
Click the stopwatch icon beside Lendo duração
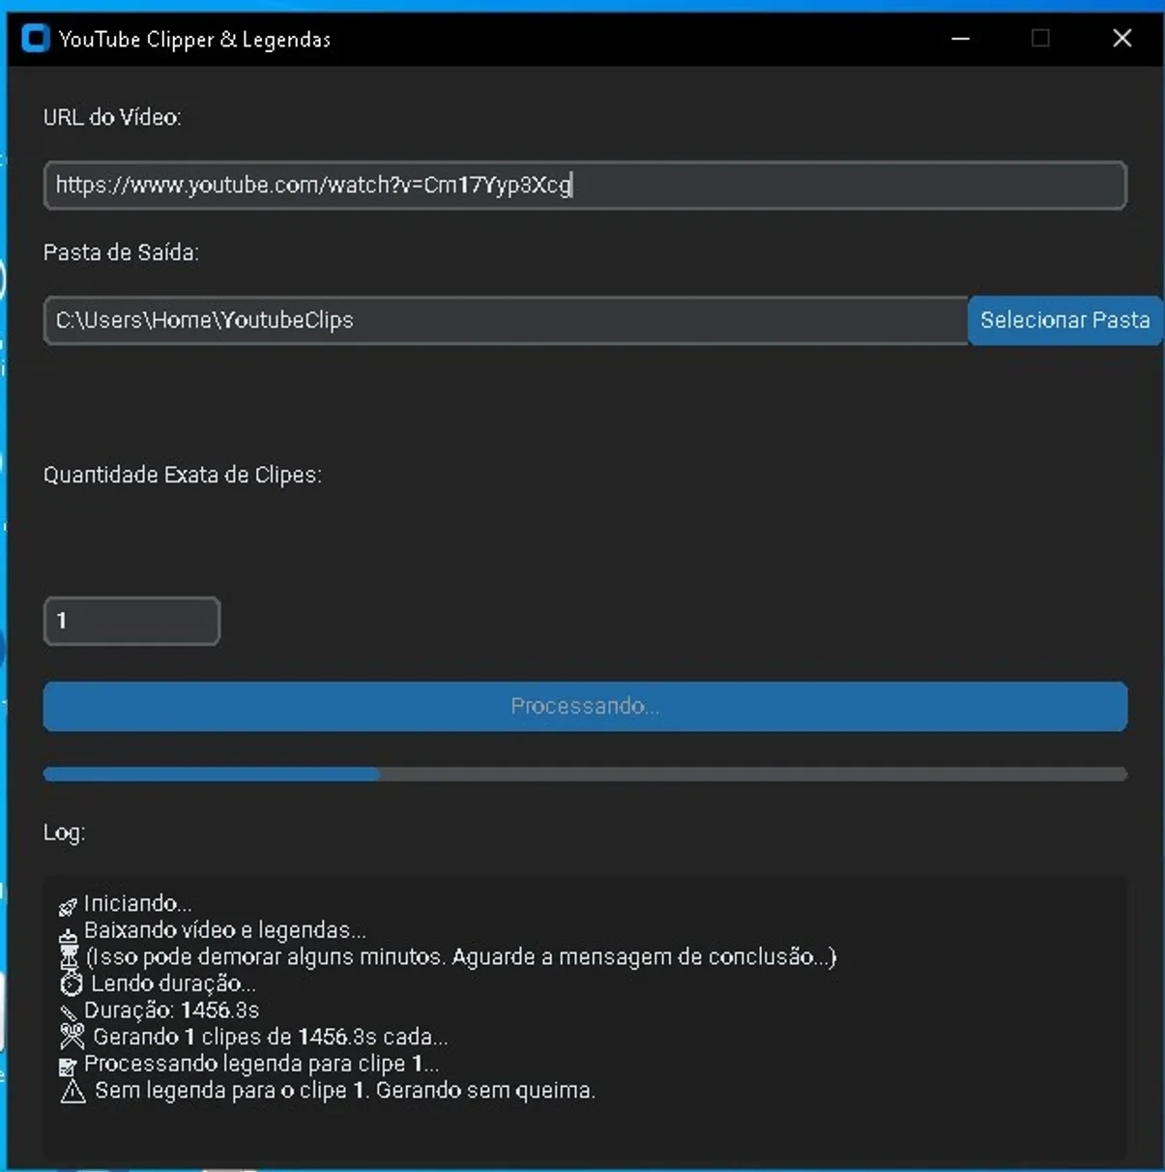click(72, 984)
